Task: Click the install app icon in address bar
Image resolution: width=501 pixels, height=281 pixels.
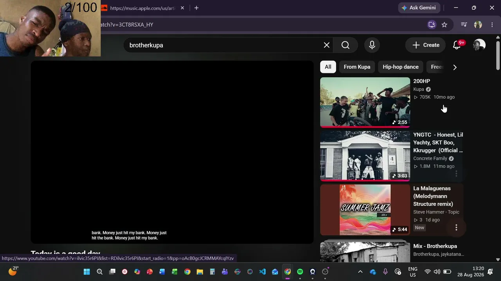Action: [432, 25]
